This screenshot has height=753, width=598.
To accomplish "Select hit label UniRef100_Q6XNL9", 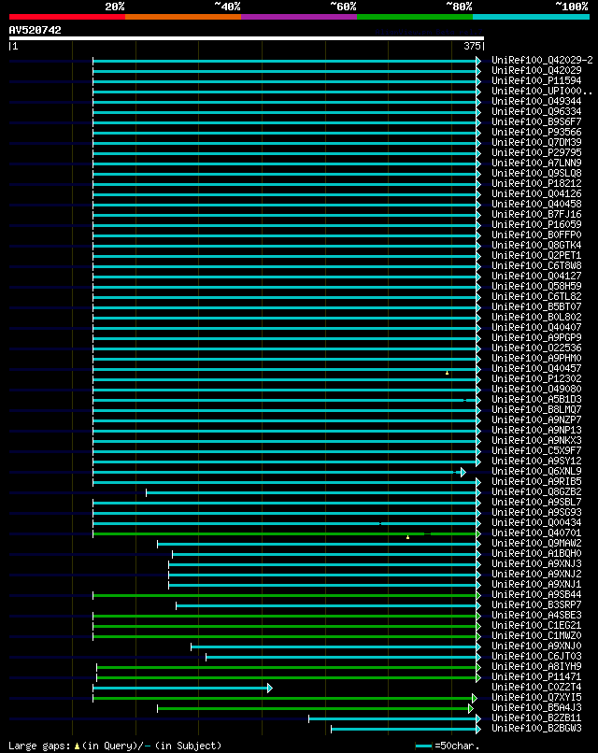I will pyautogui.click(x=536, y=471).
